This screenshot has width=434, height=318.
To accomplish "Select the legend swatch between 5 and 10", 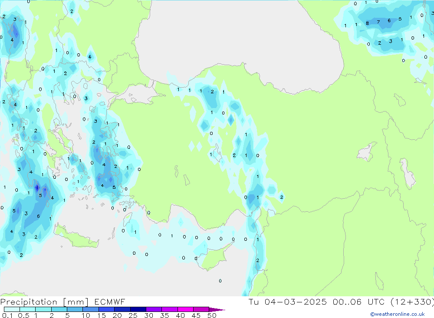I will coord(75,309).
